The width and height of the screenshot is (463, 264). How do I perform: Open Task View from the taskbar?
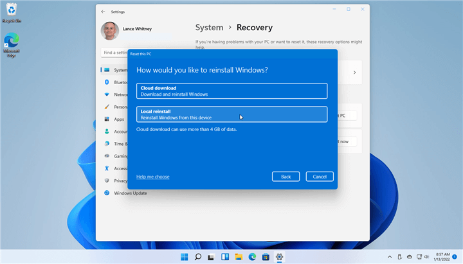pos(212,257)
